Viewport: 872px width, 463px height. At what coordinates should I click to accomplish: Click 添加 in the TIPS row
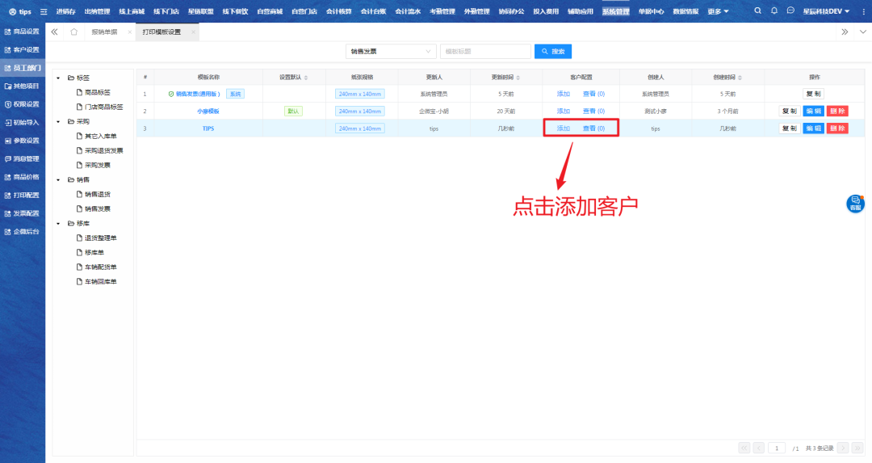(563, 128)
